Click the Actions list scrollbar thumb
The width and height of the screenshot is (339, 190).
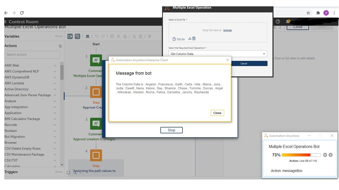(x=62, y=72)
